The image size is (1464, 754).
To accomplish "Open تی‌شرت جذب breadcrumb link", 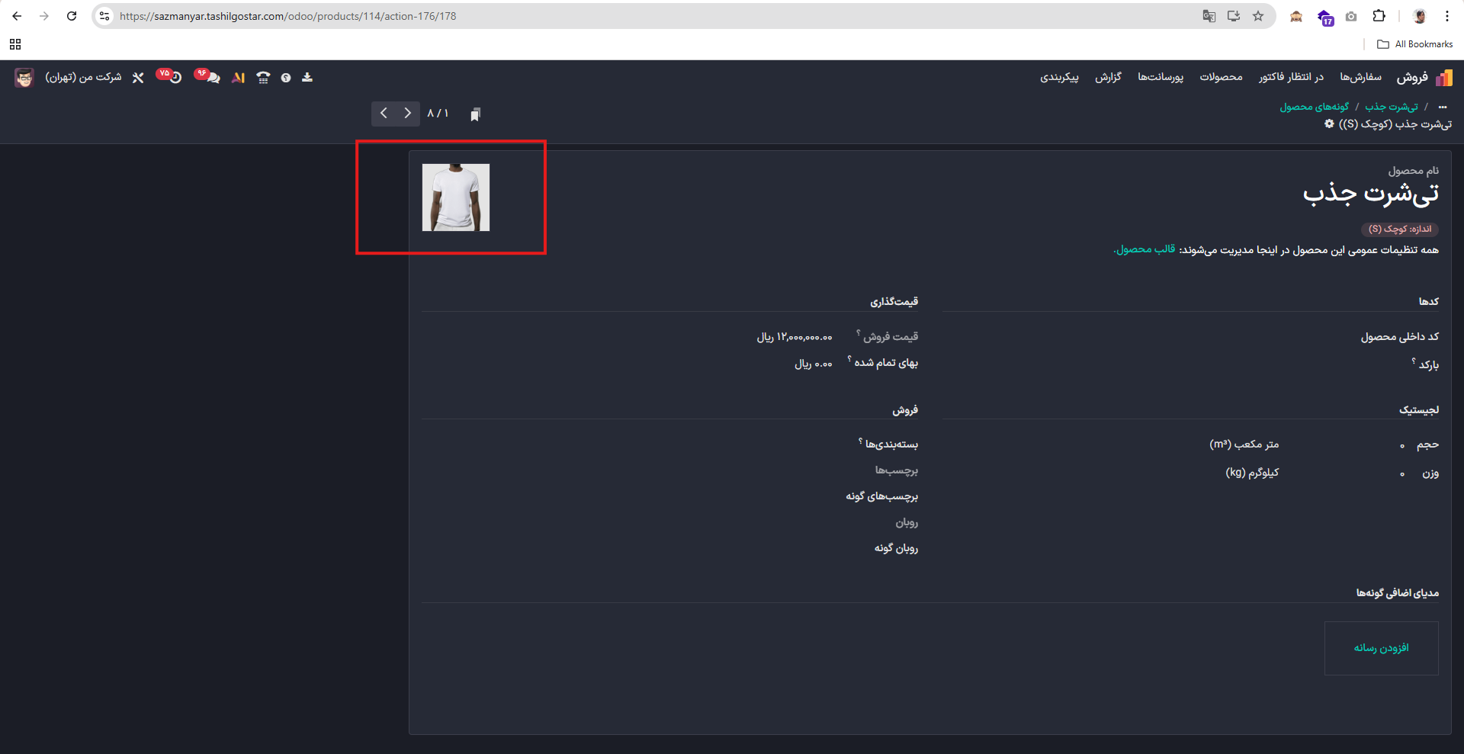I will point(1392,107).
